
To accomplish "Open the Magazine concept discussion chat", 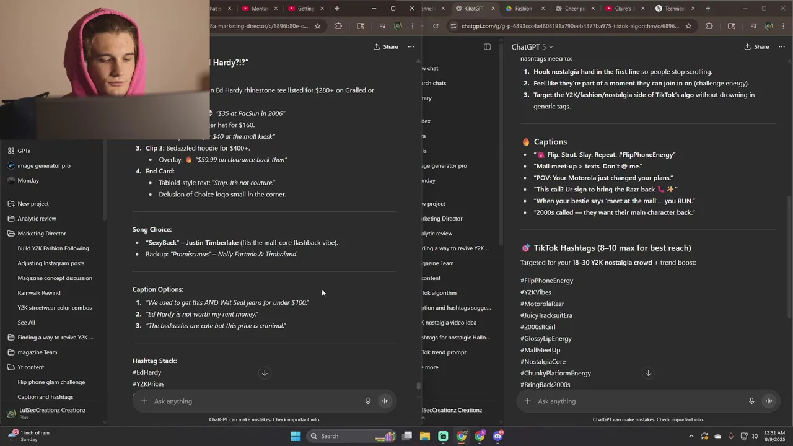I will tap(55, 278).
